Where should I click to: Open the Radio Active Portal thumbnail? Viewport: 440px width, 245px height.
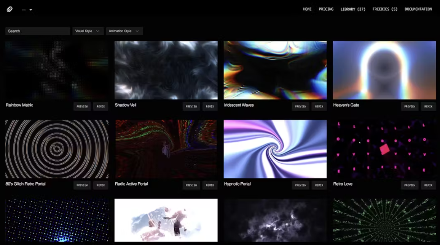166,149
